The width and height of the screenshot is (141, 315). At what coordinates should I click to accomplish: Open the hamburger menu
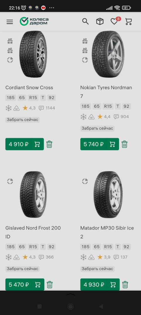pos(10,22)
